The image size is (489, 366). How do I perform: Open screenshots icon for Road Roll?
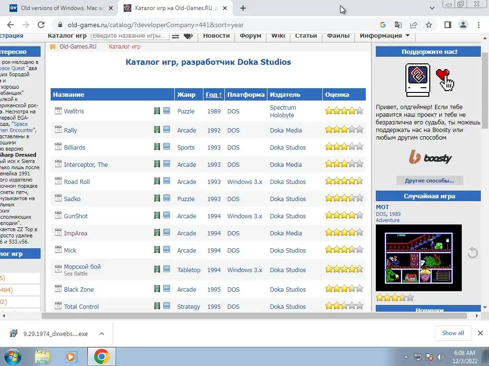click(x=167, y=181)
